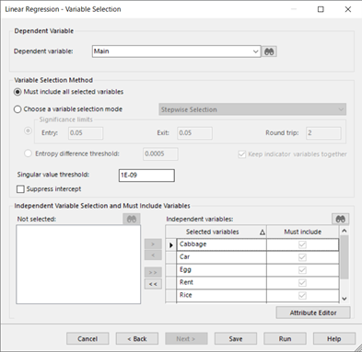Select the Egg variable row
This screenshot has width=362, height=352.
pos(221,270)
